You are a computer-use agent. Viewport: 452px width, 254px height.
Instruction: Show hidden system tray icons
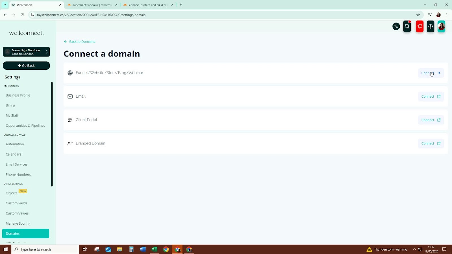coord(414,249)
